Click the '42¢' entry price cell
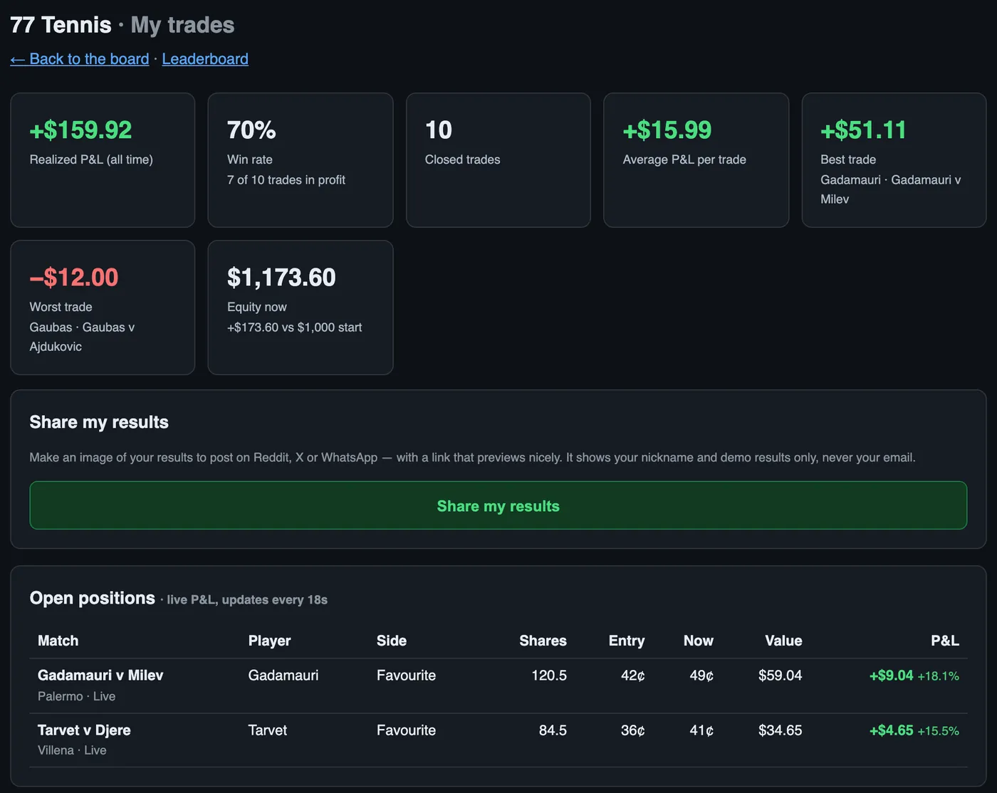 tap(633, 675)
